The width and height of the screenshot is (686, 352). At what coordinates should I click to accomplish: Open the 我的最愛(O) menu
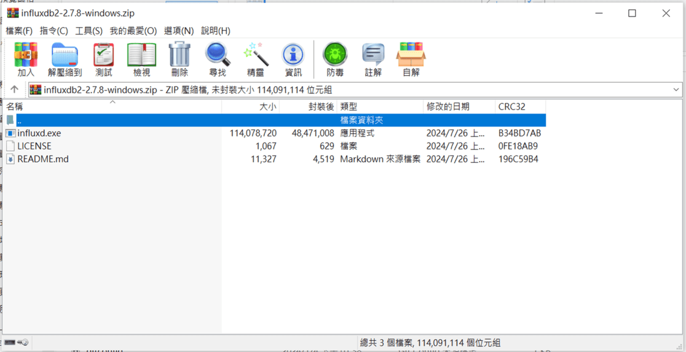133,31
